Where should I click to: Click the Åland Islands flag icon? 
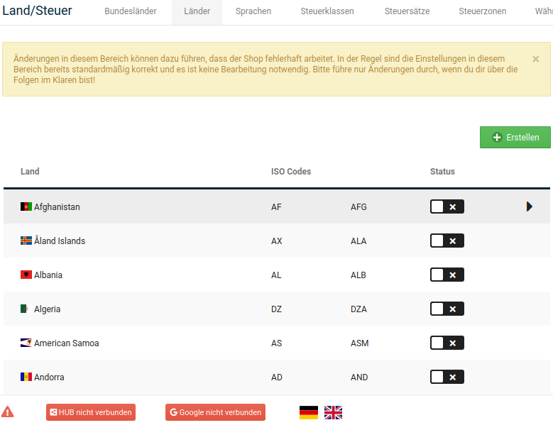pyautogui.click(x=26, y=241)
